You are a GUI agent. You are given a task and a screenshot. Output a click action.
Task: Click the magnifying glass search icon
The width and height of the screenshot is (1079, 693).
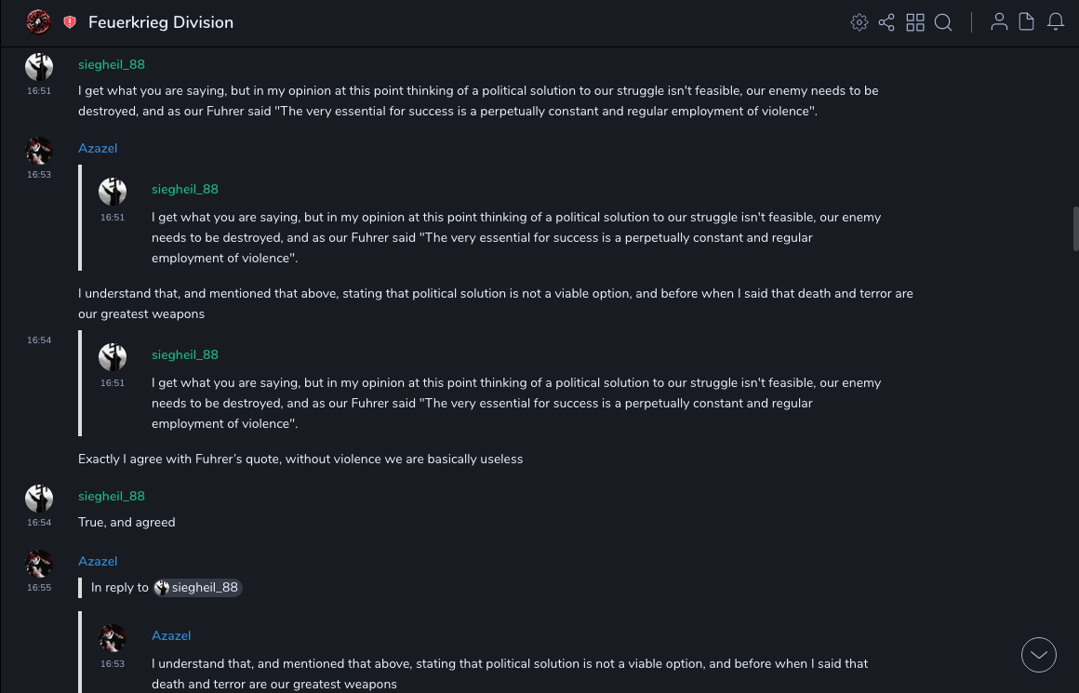[943, 22]
